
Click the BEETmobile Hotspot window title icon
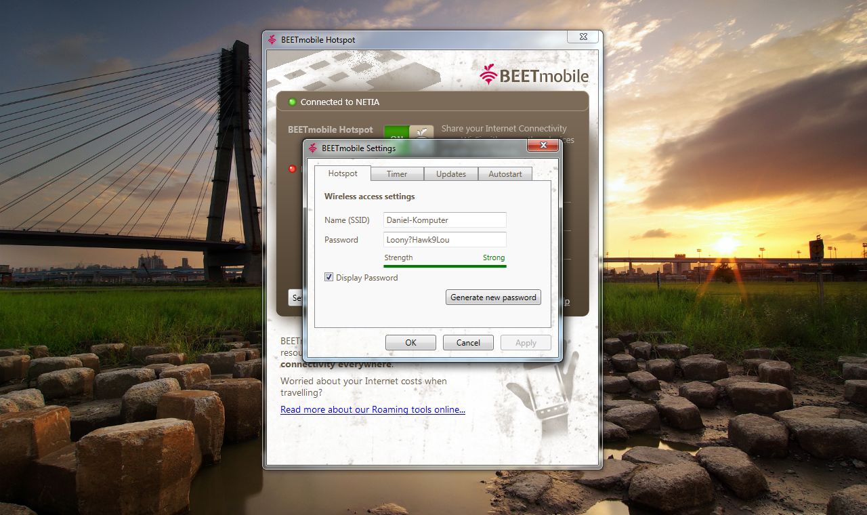click(272, 39)
